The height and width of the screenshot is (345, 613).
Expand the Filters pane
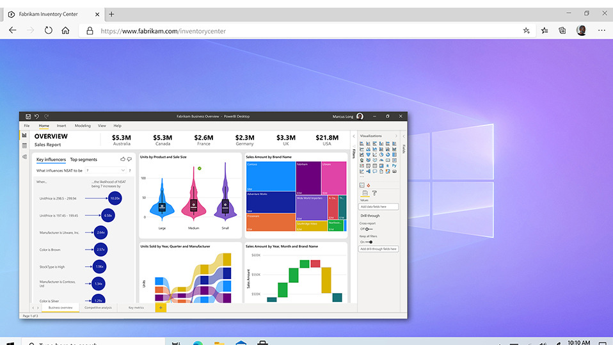tap(354, 136)
